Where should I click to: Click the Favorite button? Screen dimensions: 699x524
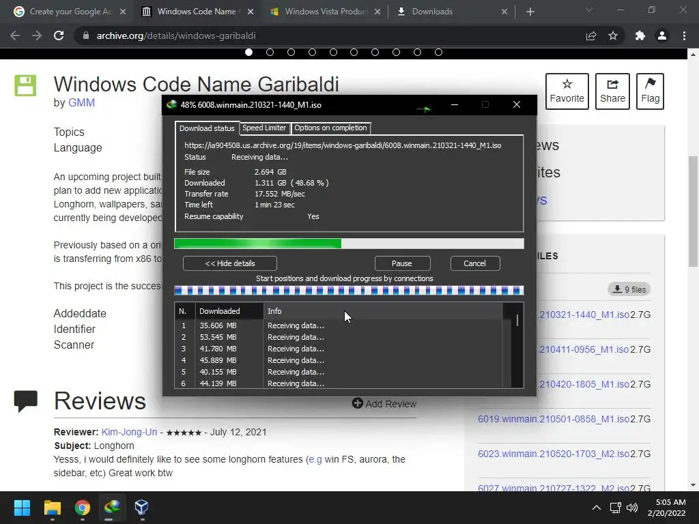pos(567,91)
